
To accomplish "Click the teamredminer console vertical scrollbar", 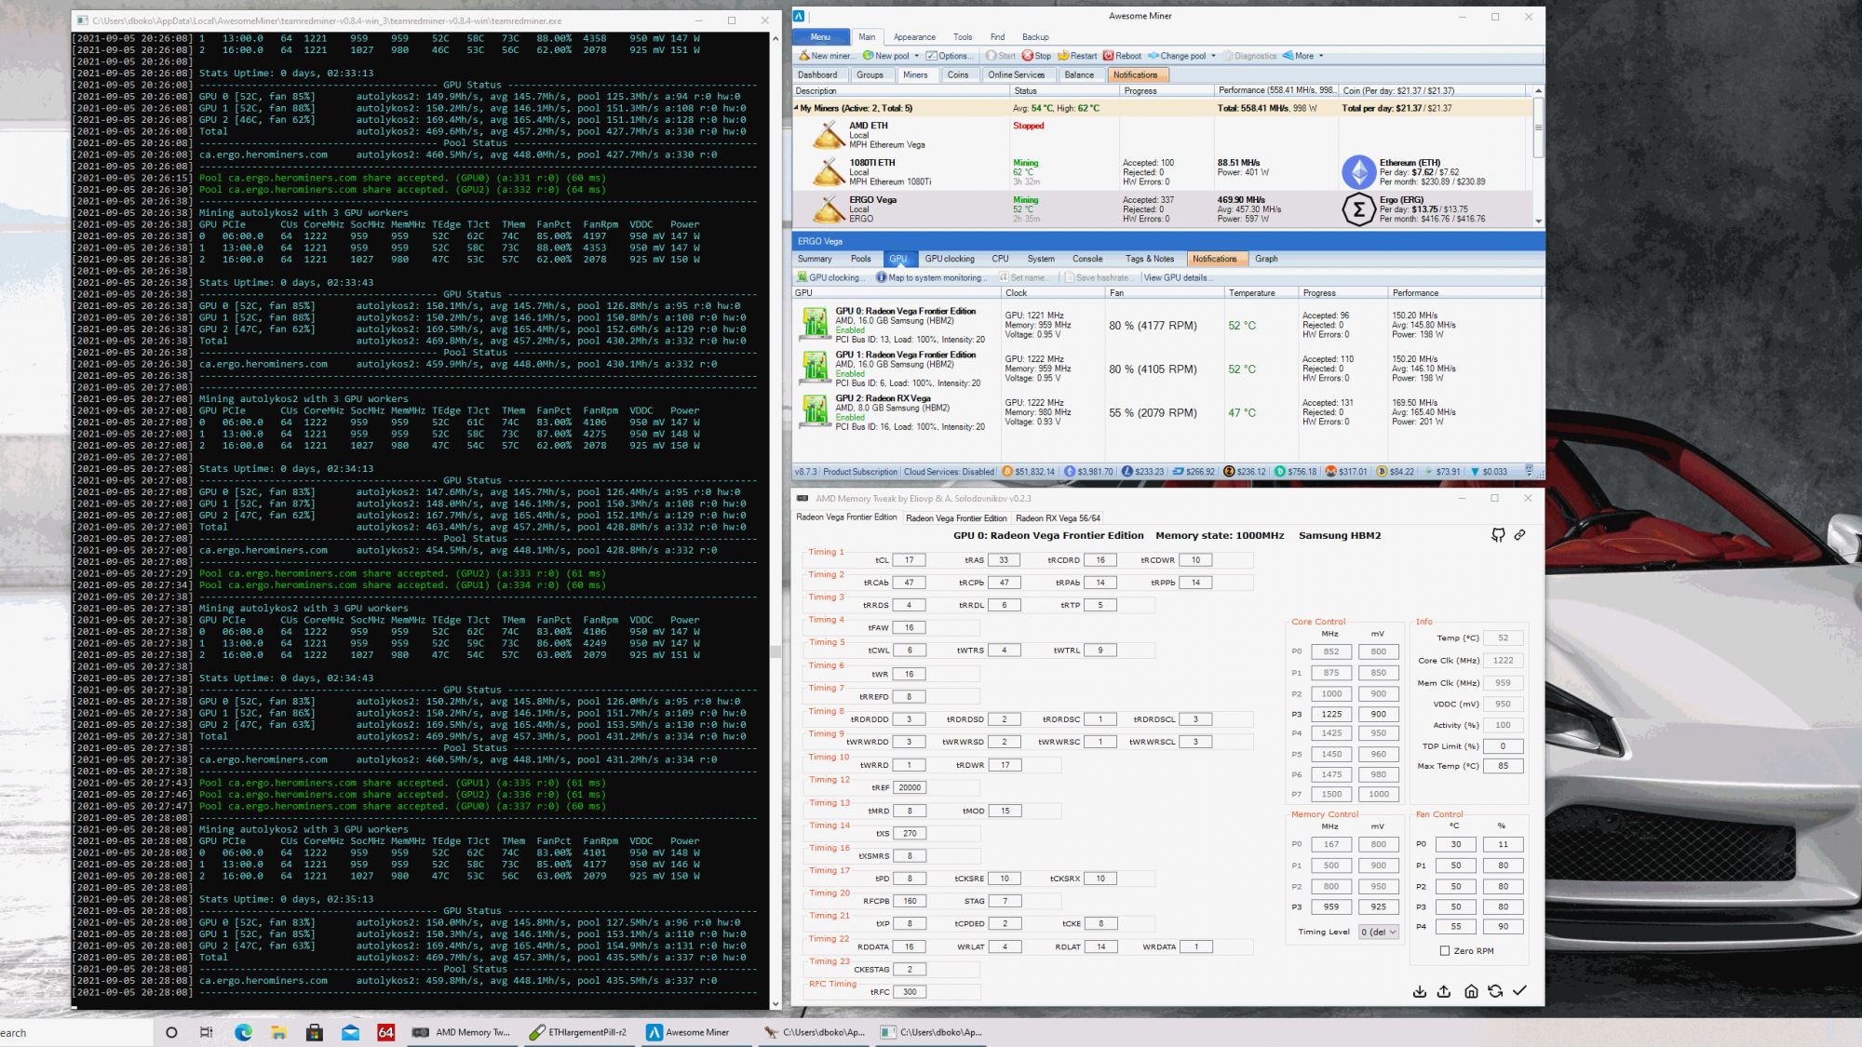I will pyautogui.click(x=776, y=521).
